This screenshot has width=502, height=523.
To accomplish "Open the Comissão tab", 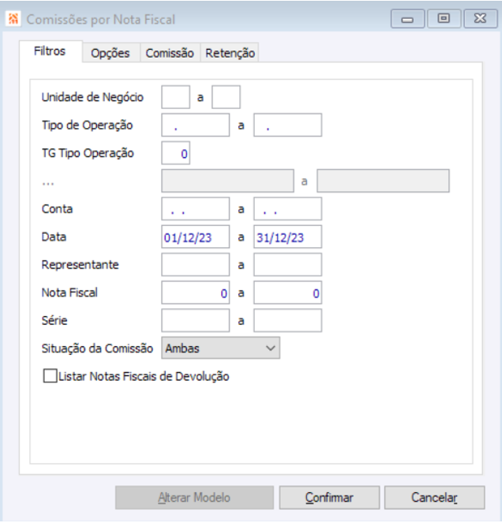I will pyautogui.click(x=170, y=53).
